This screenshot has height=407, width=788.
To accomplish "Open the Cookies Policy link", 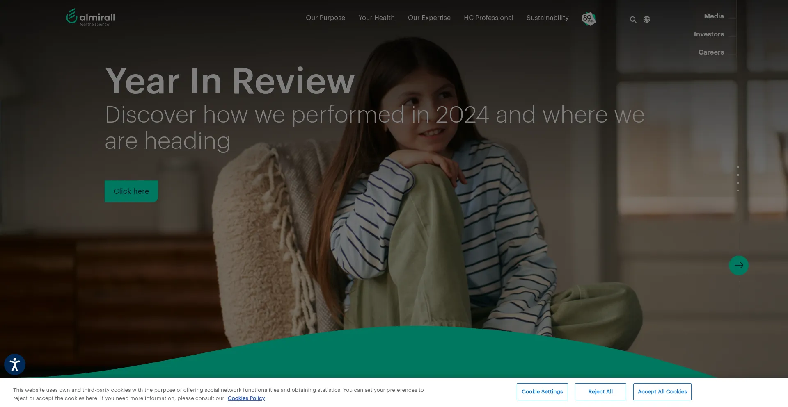I will pos(246,398).
